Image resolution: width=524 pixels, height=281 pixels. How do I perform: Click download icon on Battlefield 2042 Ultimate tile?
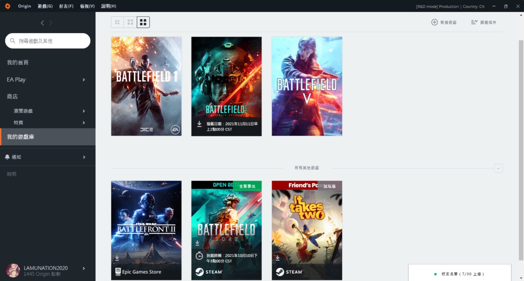[x=199, y=124]
